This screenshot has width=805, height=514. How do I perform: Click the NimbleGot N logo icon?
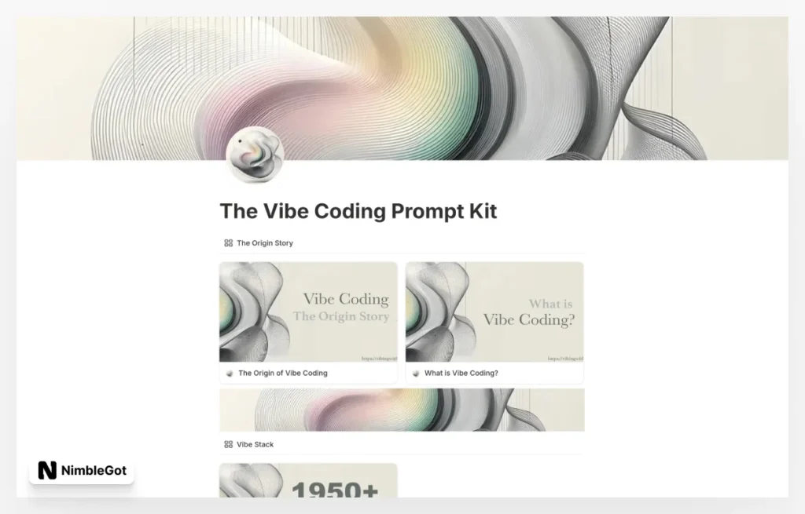47,470
